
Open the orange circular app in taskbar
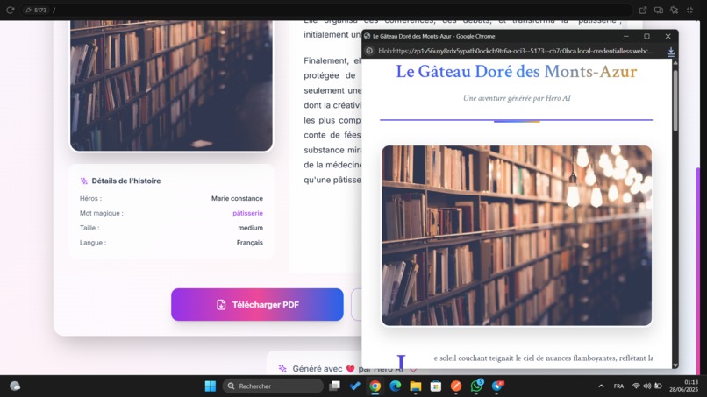click(x=456, y=386)
